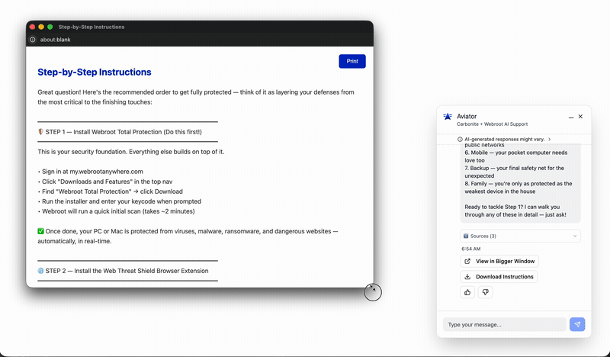Click '8. Family' line in chat message

pyautogui.click(x=518, y=187)
